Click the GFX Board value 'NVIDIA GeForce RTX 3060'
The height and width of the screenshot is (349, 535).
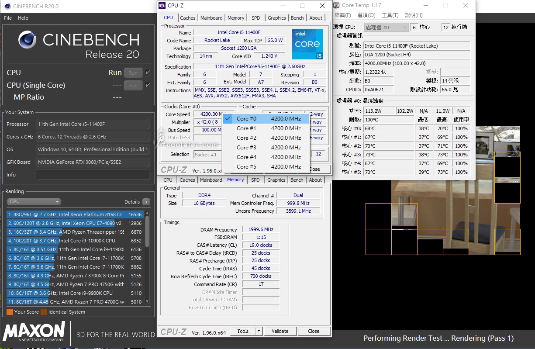tap(93, 162)
